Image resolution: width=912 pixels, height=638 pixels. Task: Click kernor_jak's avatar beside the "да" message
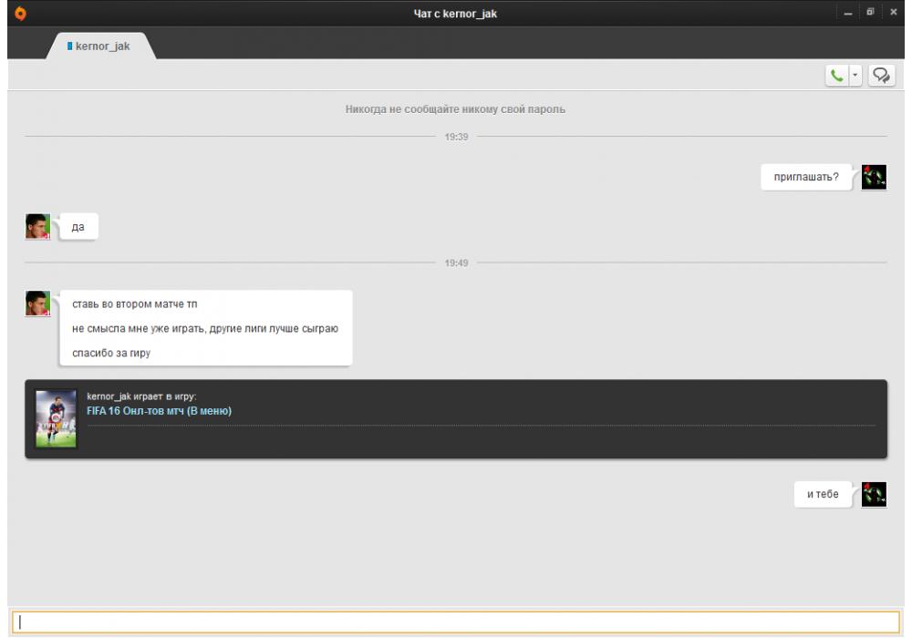(37, 227)
